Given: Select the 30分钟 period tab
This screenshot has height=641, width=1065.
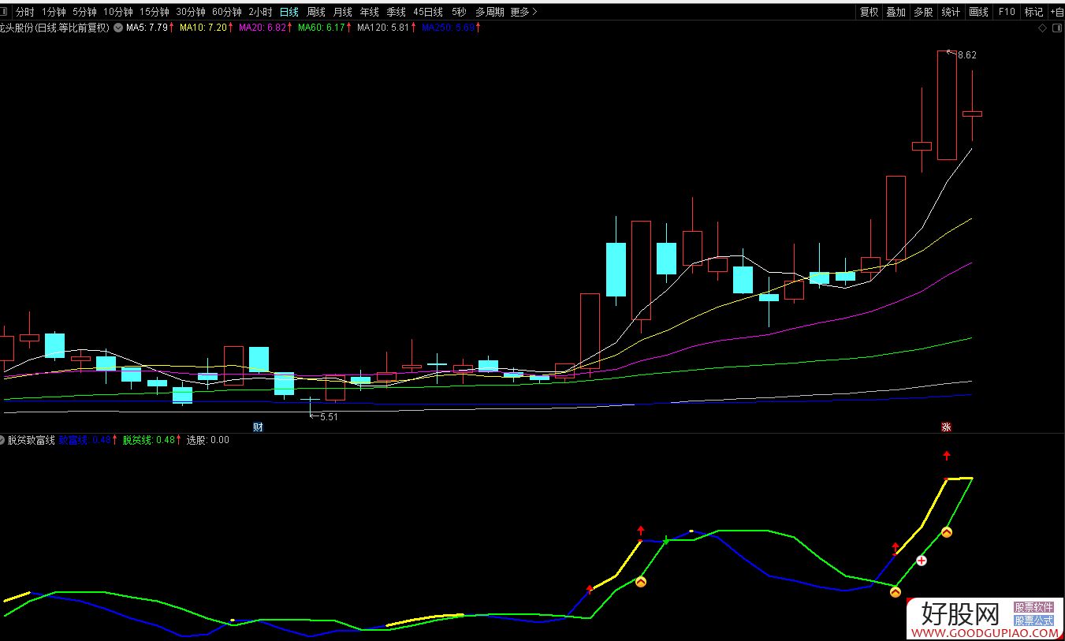Looking at the screenshot, I should [x=191, y=12].
